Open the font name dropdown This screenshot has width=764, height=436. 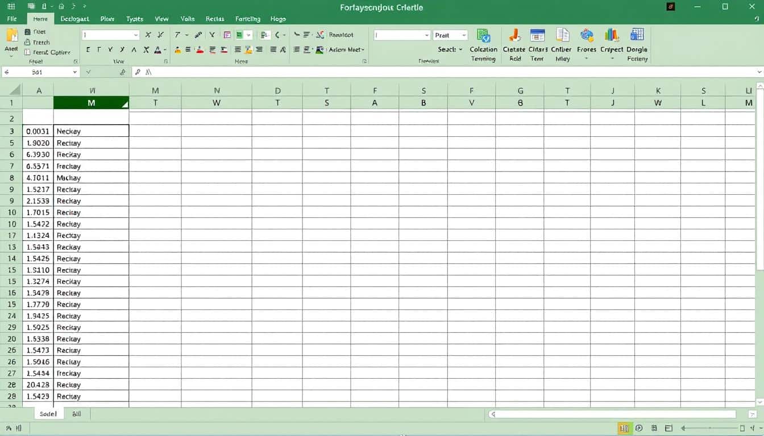point(136,35)
